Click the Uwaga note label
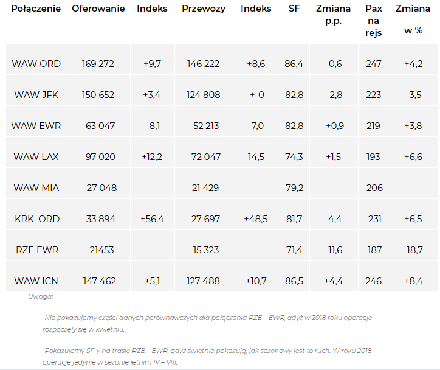Viewport: 440px width, 370px height. point(40,296)
